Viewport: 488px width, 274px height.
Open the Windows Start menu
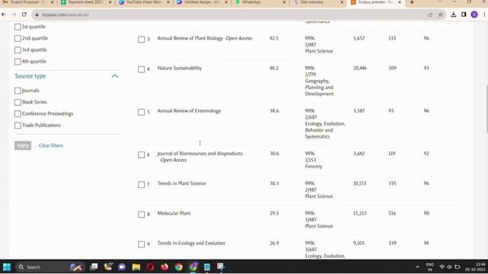click(7, 267)
